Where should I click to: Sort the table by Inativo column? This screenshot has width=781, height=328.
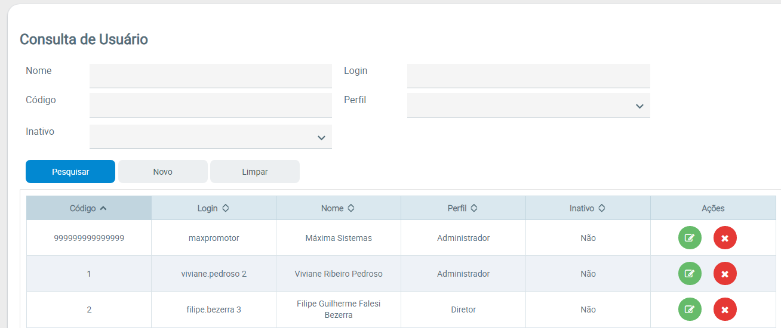[588, 208]
